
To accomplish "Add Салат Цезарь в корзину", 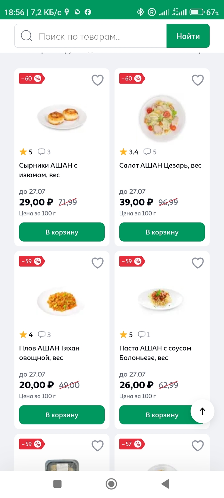I will point(162,232).
